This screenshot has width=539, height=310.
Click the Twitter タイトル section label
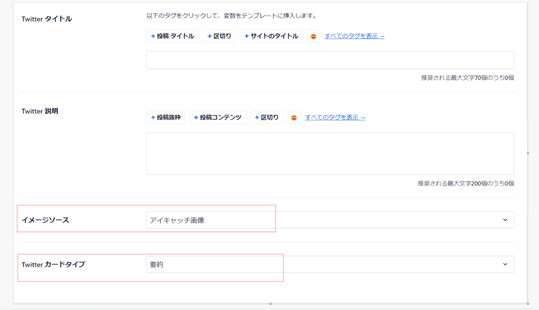tap(46, 19)
